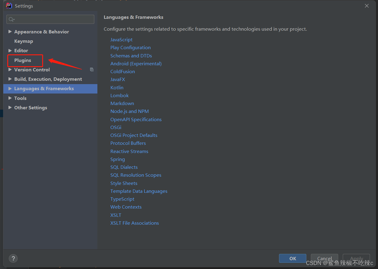Open the JavaScript settings link
Screen dimensions: 378x269
point(121,39)
